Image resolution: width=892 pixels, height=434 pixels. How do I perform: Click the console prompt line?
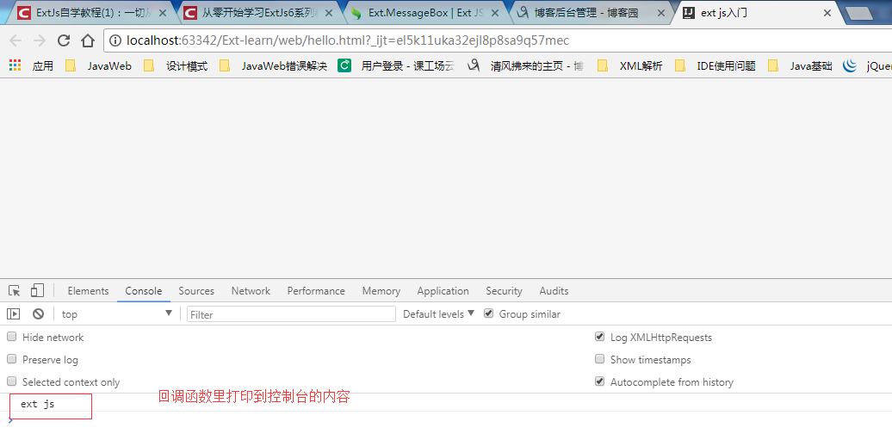[446, 421]
